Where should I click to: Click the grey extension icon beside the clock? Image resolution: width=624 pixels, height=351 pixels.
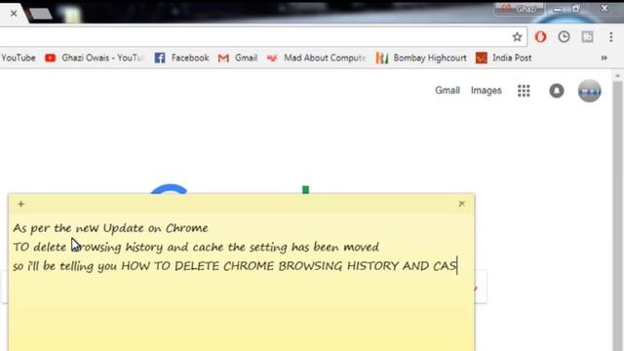tap(587, 37)
